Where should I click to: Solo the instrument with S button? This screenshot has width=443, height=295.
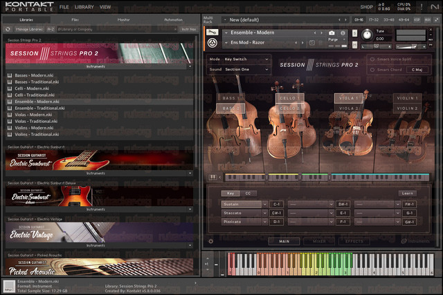354,33
